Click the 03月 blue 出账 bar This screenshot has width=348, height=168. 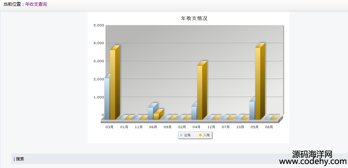point(107,97)
